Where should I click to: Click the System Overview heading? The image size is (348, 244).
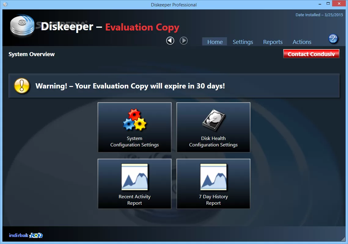[31, 54]
